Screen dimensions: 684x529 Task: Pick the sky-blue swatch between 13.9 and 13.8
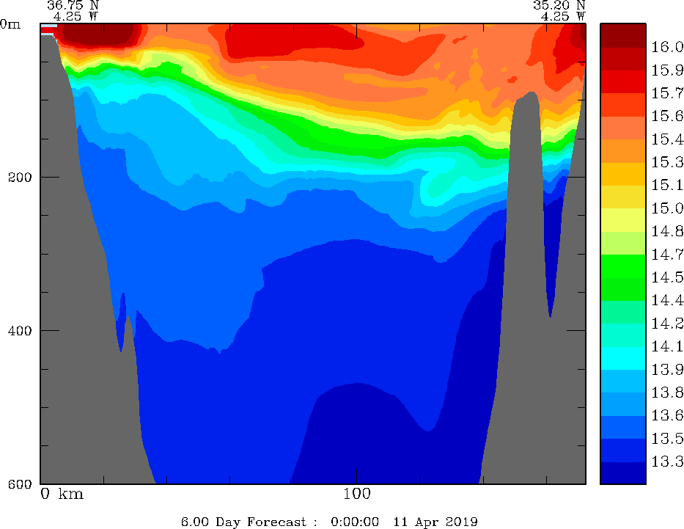pyautogui.click(x=623, y=381)
